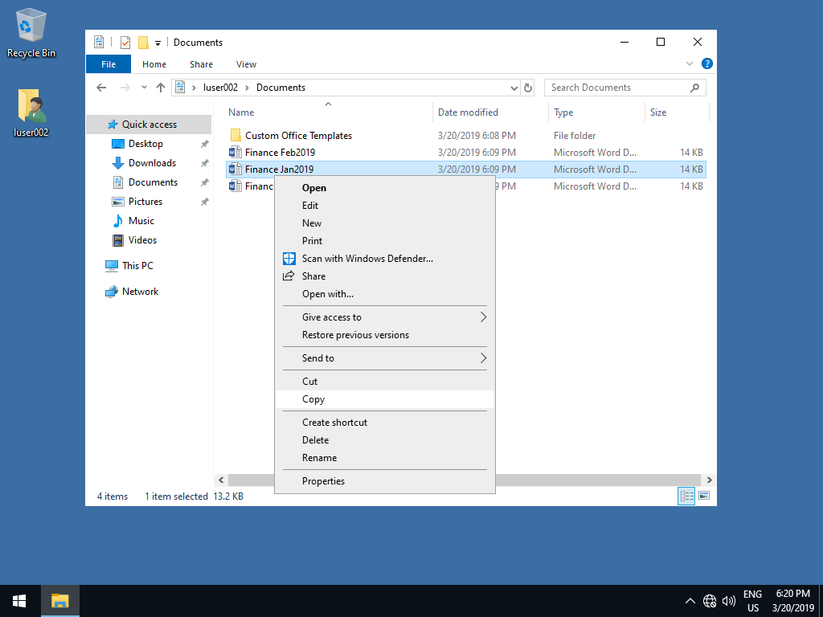Select Downloads in Quick access

click(x=152, y=163)
